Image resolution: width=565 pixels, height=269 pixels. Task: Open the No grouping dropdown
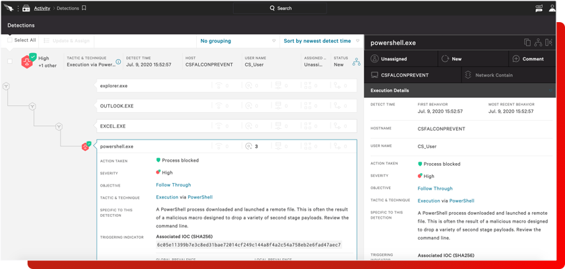coord(237,41)
